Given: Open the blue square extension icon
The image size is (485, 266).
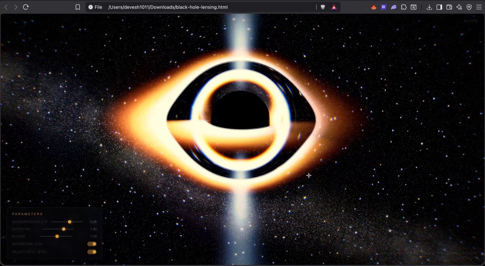Looking at the screenshot, I should coord(384,7).
